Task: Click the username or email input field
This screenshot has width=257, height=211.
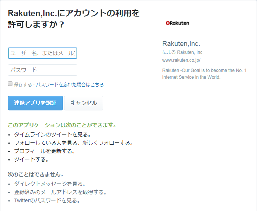Action: tap(43, 53)
